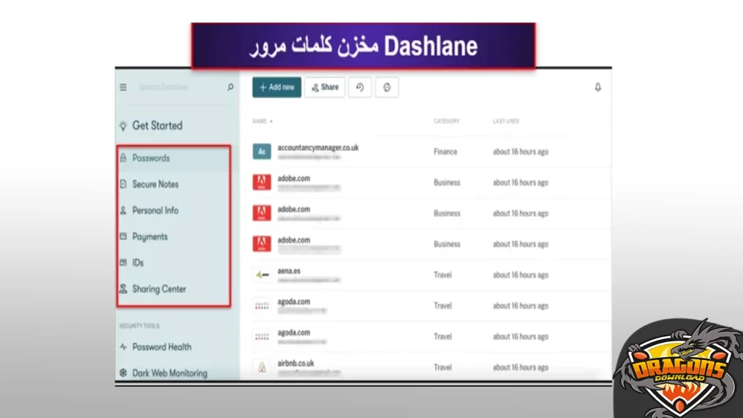Open the notification bell
This screenshot has width=743, height=418.
click(x=597, y=86)
